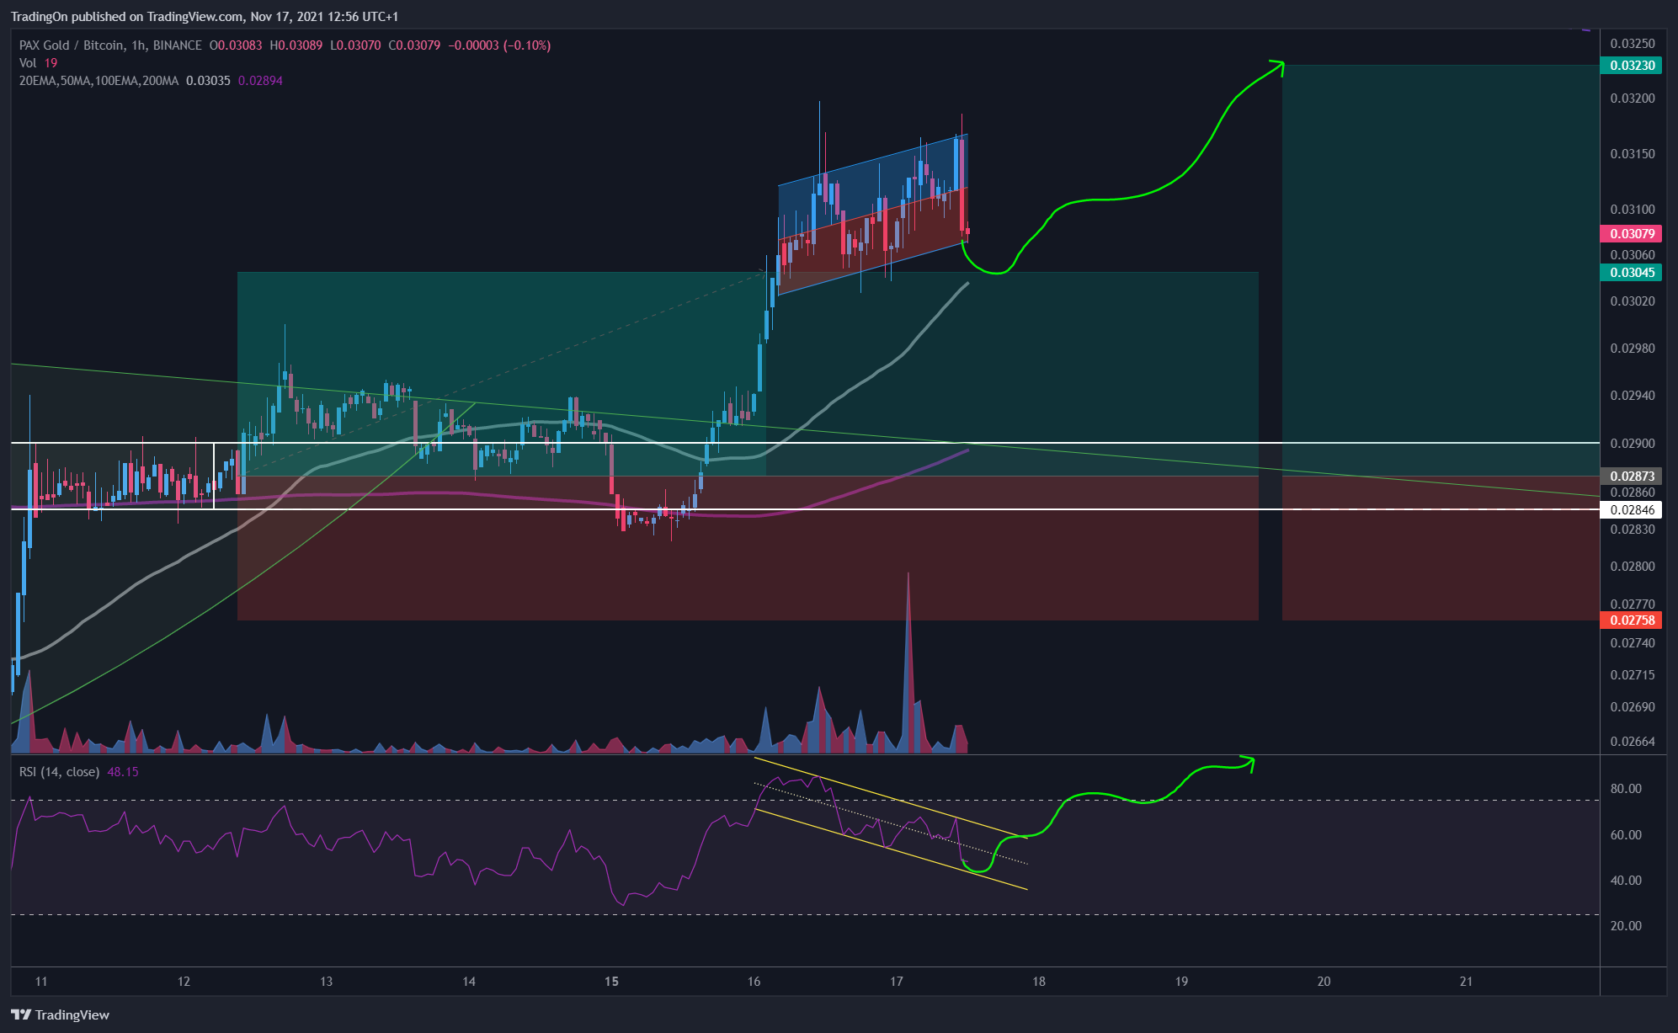Viewport: 1678px width, 1033px height.
Task: Click the RSI axis value 40.00
Action: coord(1625,881)
